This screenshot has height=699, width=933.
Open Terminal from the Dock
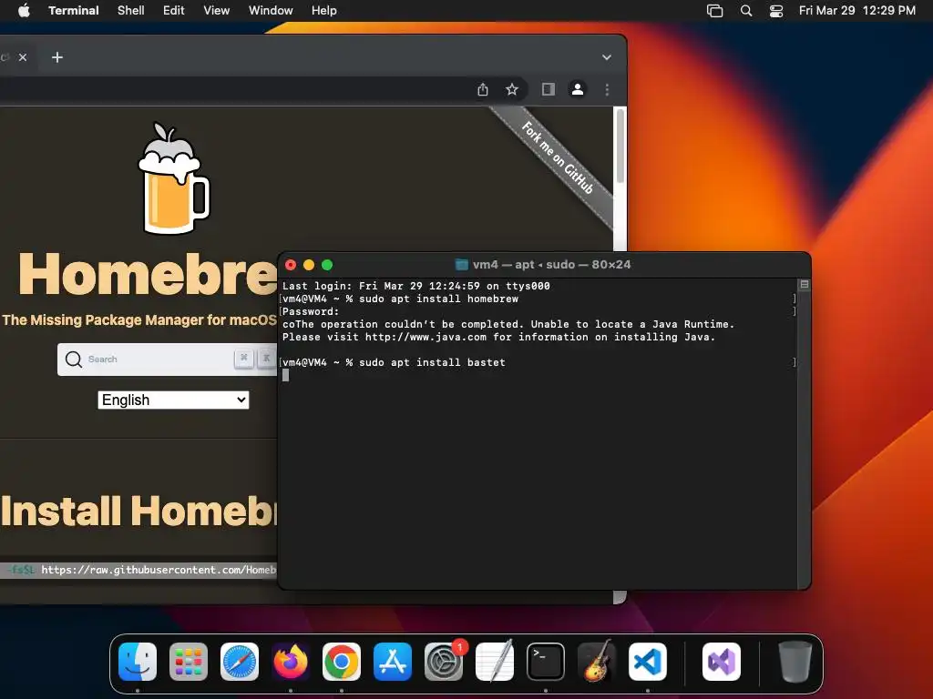coord(546,662)
